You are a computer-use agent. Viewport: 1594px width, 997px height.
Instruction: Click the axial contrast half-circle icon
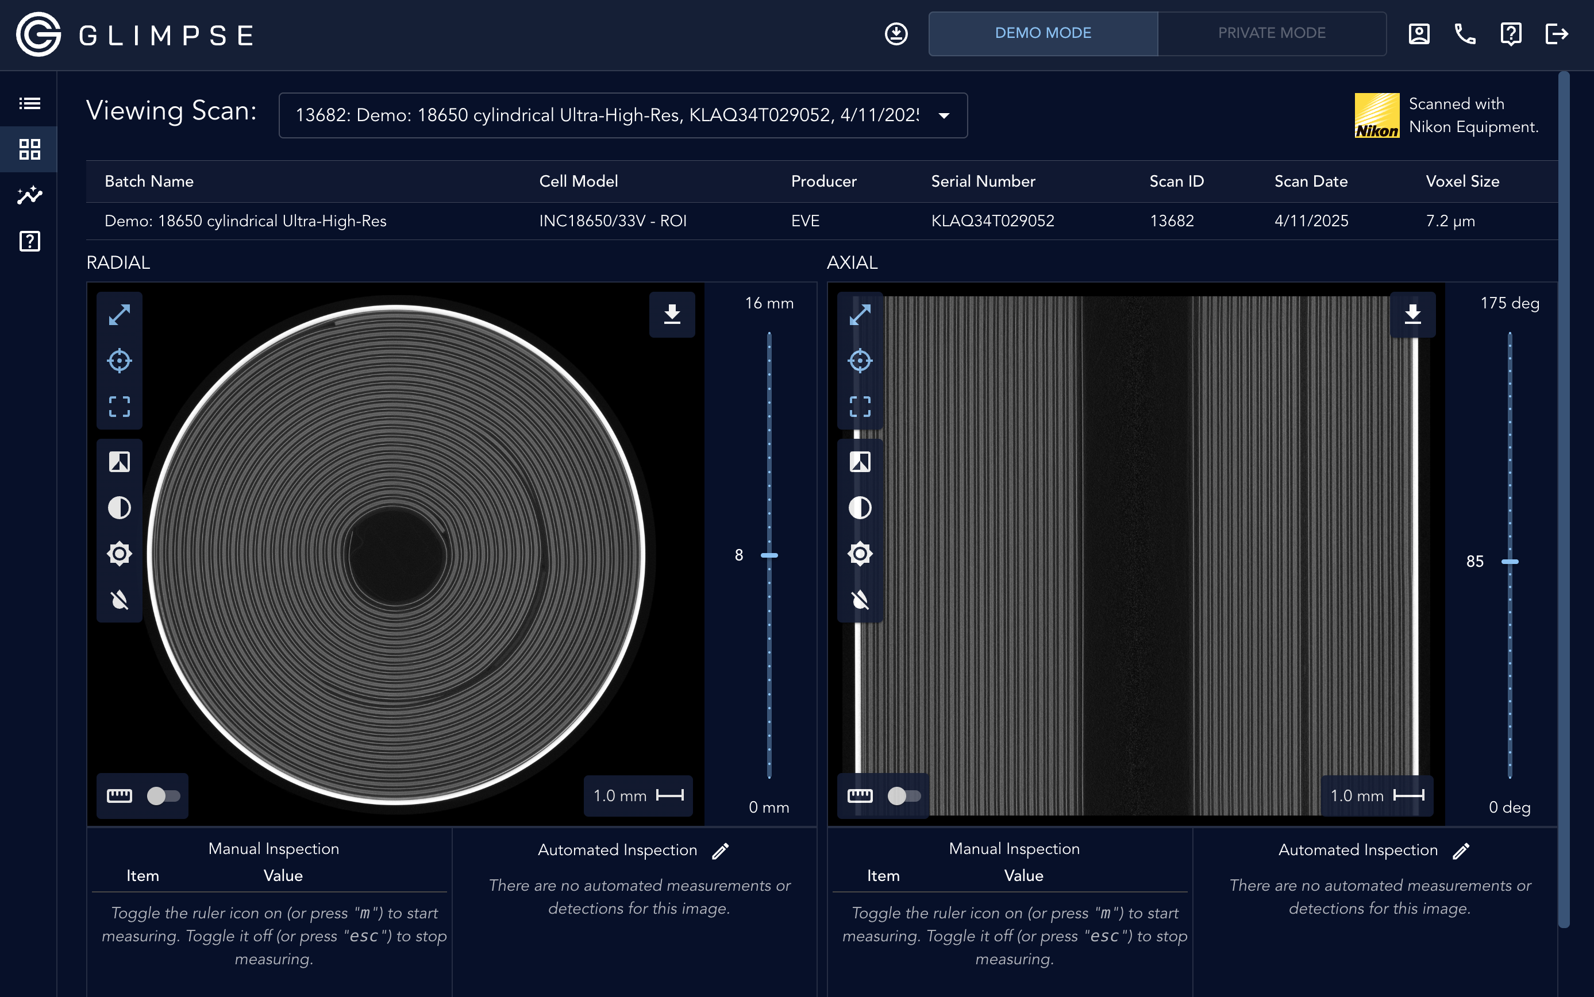pyautogui.click(x=860, y=508)
